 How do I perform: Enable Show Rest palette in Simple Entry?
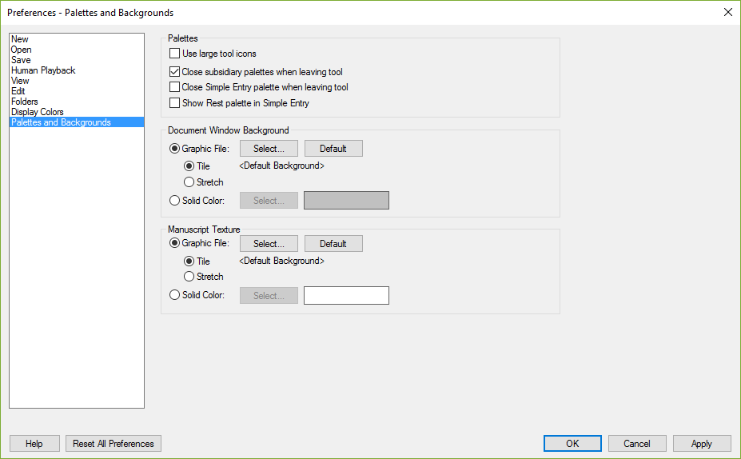174,103
